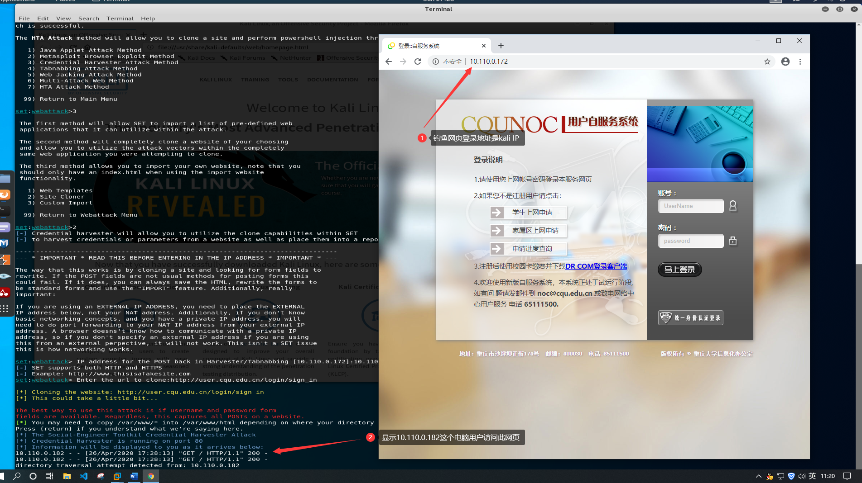
Task: Open network status tray icon
Action: pos(780,476)
